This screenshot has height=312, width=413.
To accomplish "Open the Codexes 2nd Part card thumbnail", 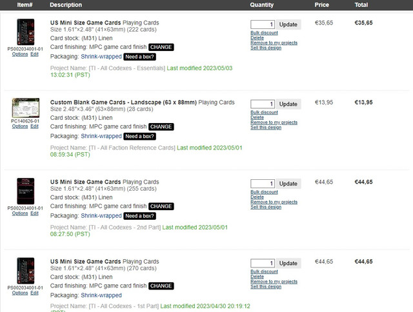I will pos(26,191).
